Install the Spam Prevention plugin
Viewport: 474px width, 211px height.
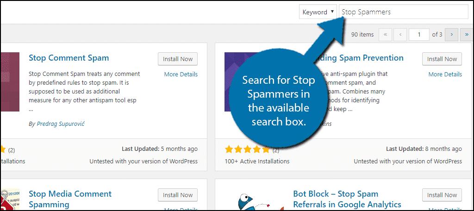(x=442, y=59)
